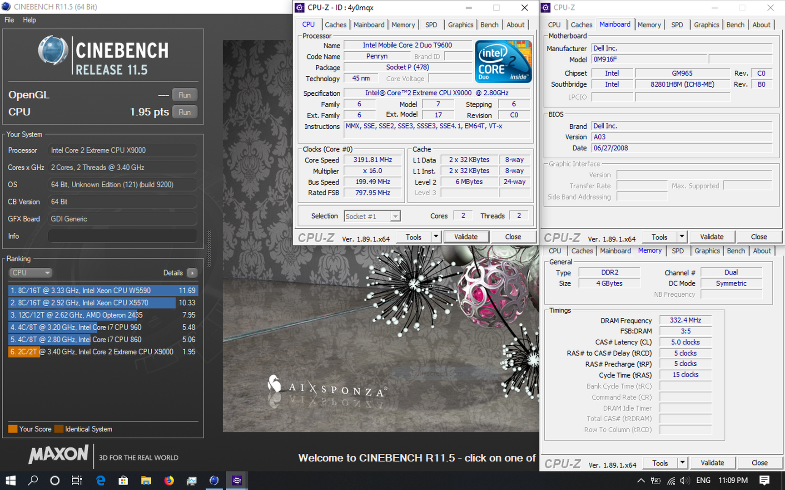Open battery power status icon
The height and width of the screenshot is (490, 785).
click(x=656, y=480)
